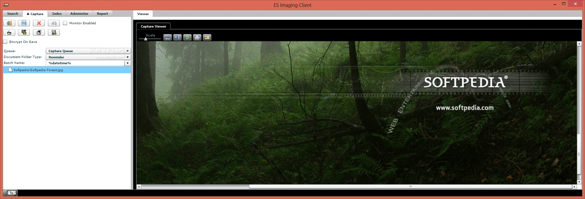Click the ES icon in the bottom status bar
Screen dimensions: 585x199
click(x=12, y=193)
